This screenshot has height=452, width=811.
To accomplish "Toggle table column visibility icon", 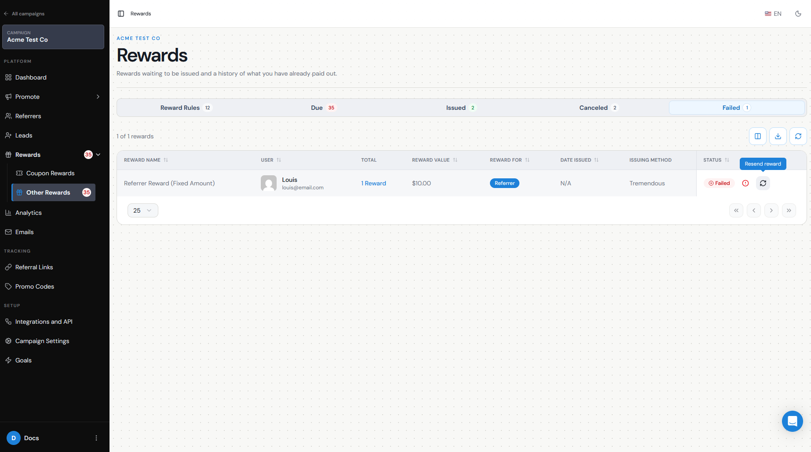I will click(x=758, y=136).
